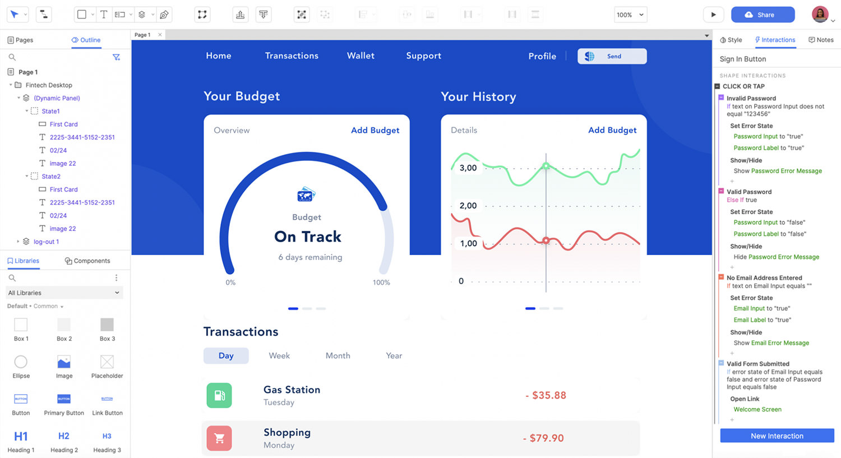Collapse the (Dynamic Panel) tree node
This screenshot has height=458, width=841.
pyautogui.click(x=19, y=98)
